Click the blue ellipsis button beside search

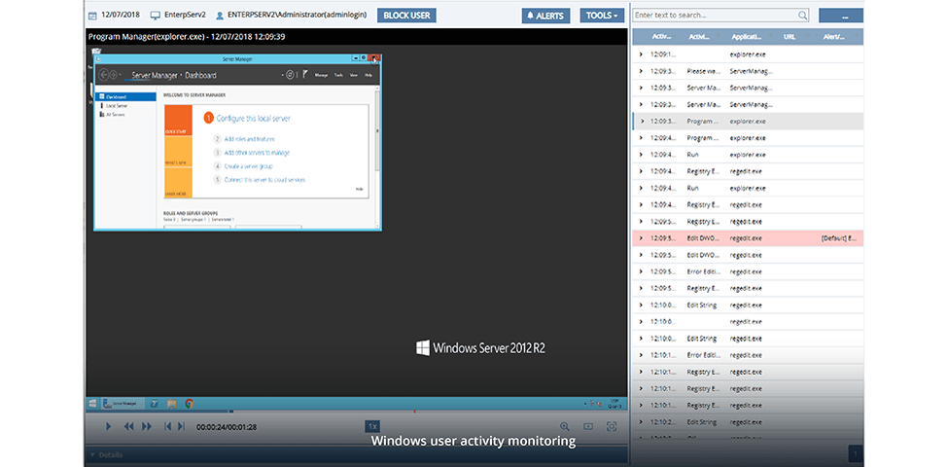[840, 16]
